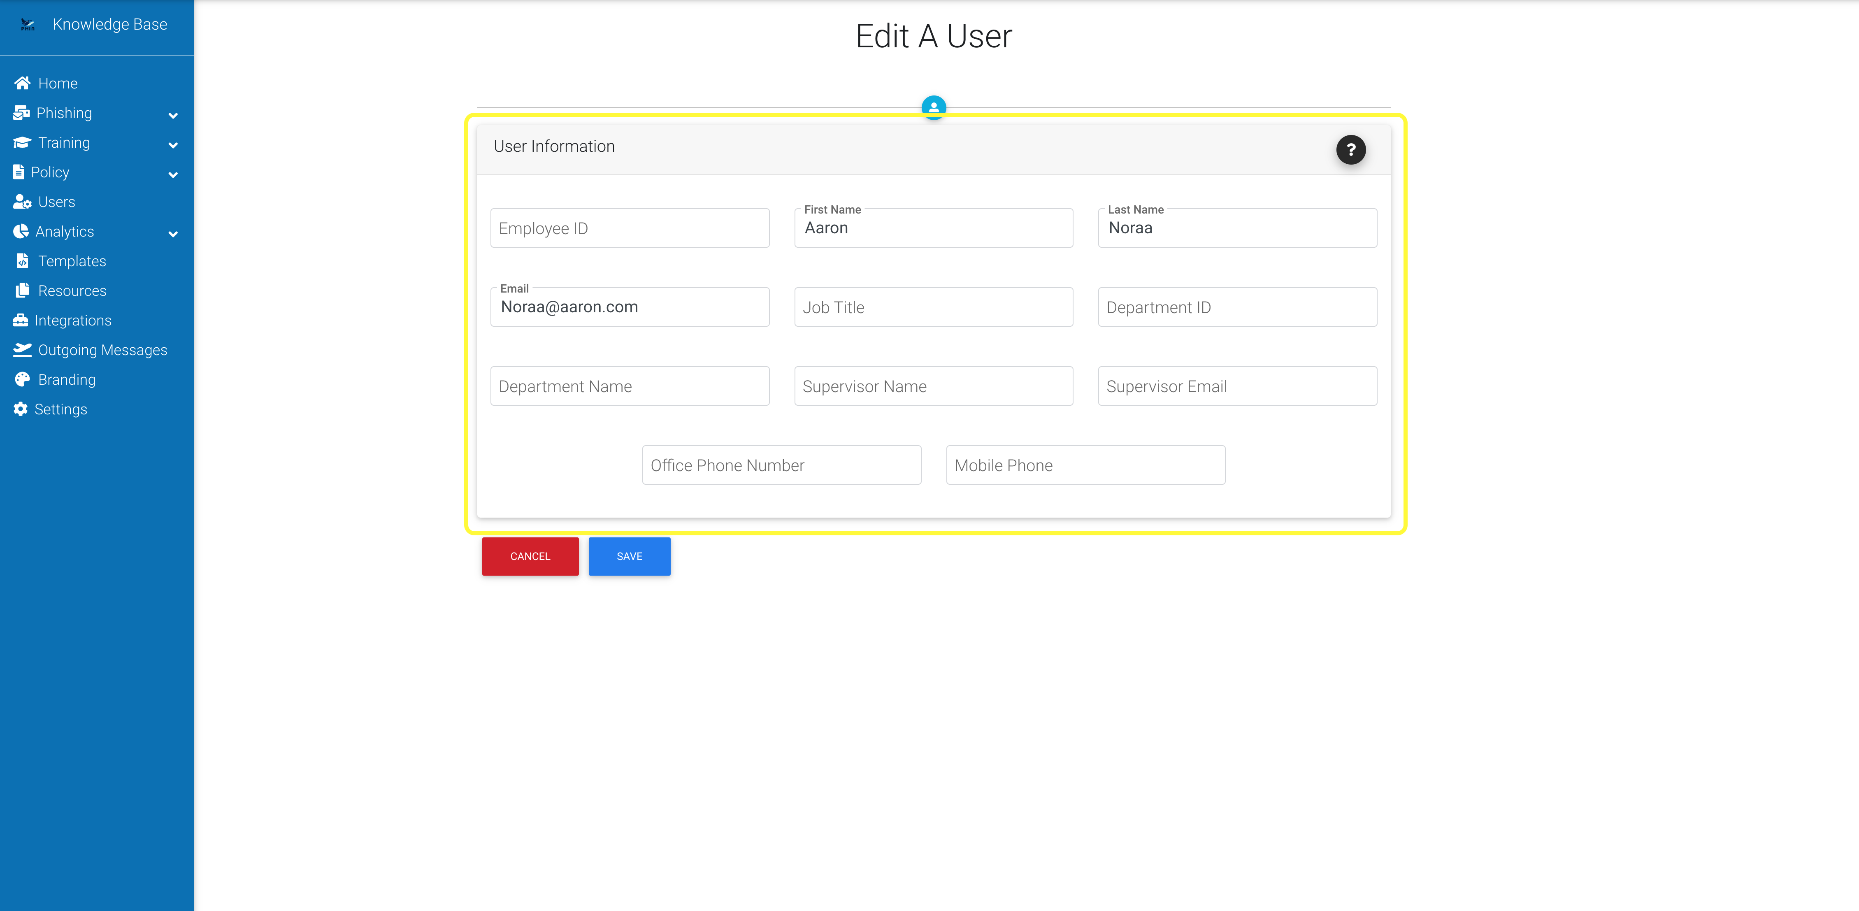The width and height of the screenshot is (1859, 911).
Task: Click the Users icon in sidebar
Action: pyautogui.click(x=22, y=201)
